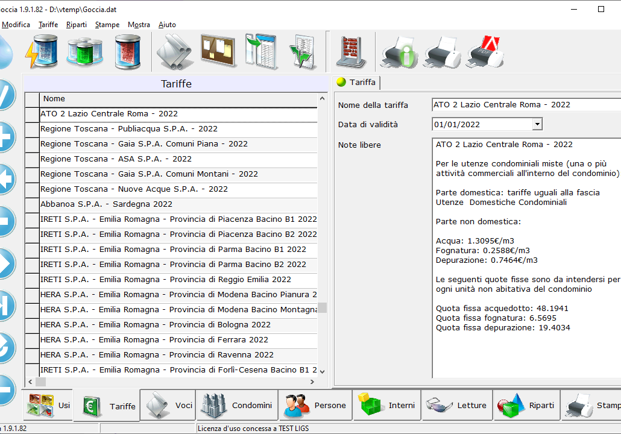This screenshot has height=434, width=621.
Task: Open the Riparti menu
Action: (x=77, y=25)
